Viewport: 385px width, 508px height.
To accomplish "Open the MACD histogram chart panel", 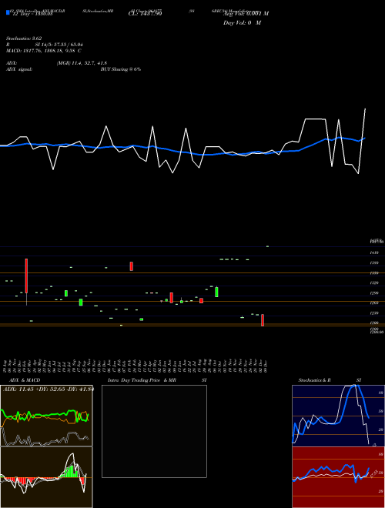I will 46,477.
